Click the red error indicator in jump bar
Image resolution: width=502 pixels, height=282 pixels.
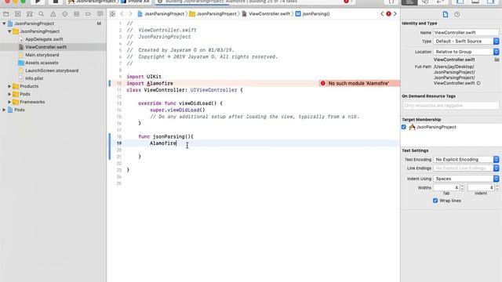tap(388, 14)
